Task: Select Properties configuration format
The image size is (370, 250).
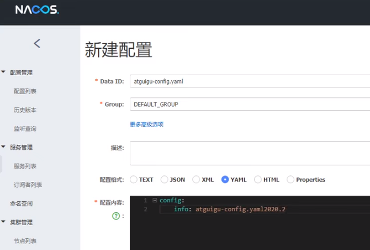Action: coord(290,179)
